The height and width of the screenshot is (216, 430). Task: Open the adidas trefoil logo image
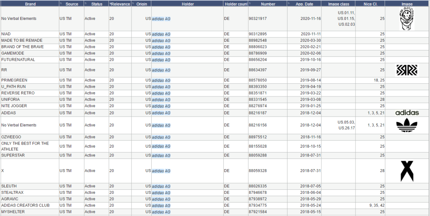click(407, 125)
